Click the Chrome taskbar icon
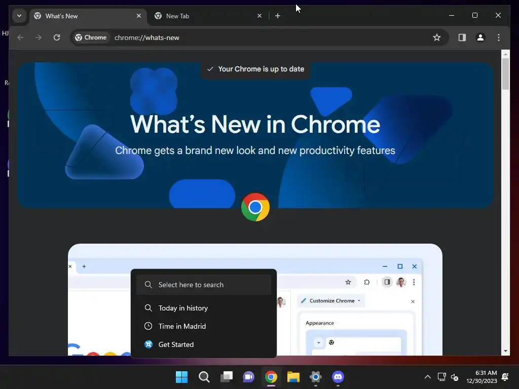Viewport: 519px width, 389px height. pyautogui.click(x=271, y=377)
